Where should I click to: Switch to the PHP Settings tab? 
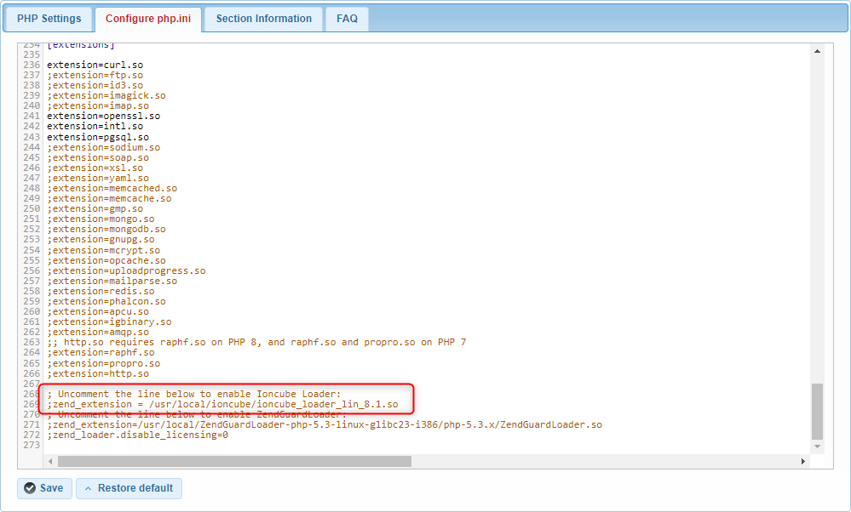(48, 18)
